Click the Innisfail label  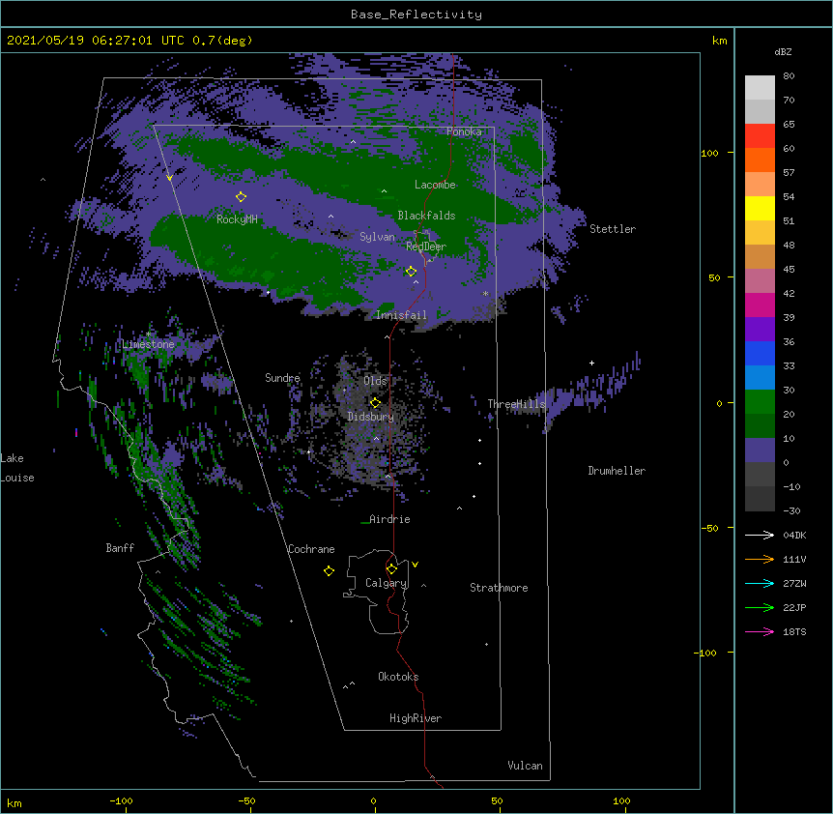(x=401, y=315)
